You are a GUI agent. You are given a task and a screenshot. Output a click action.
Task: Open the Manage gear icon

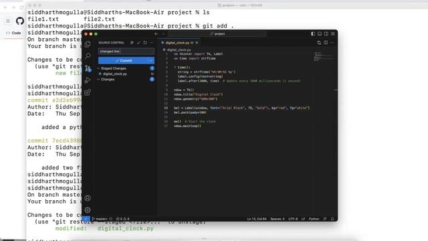click(x=88, y=210)
